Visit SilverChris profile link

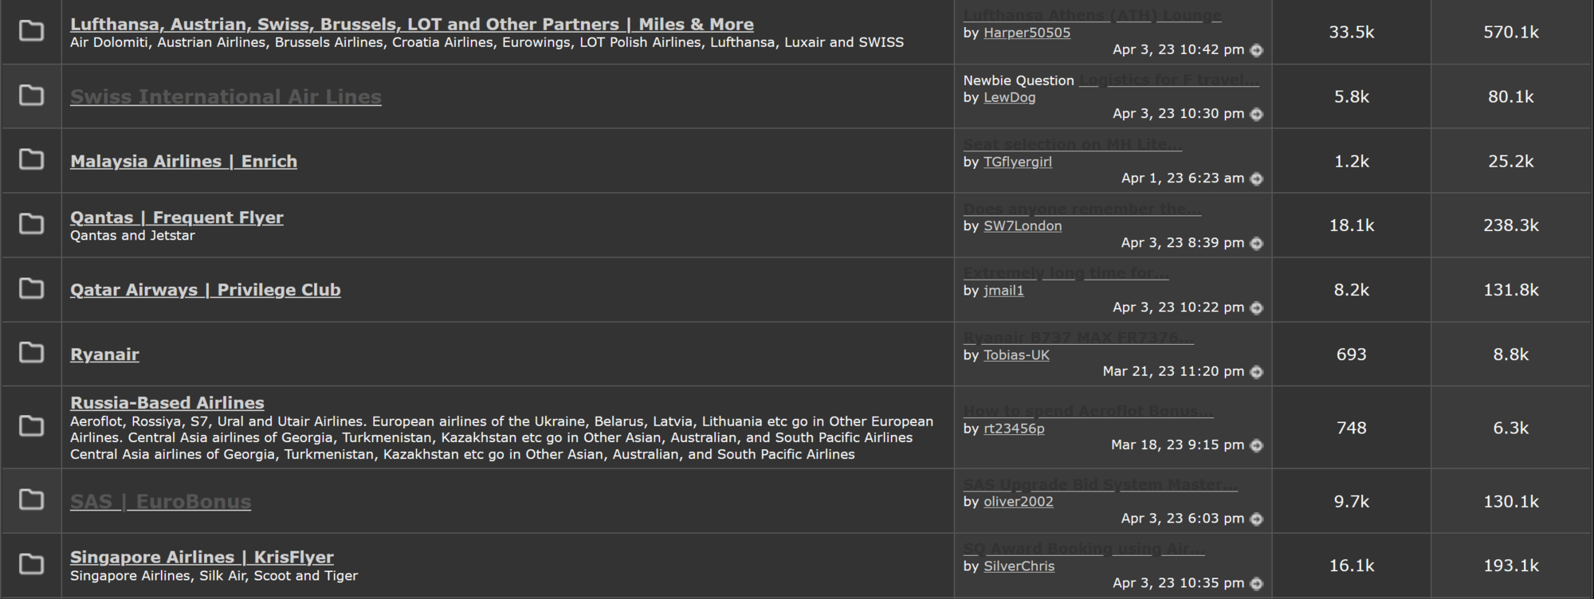click(1019, 566)
